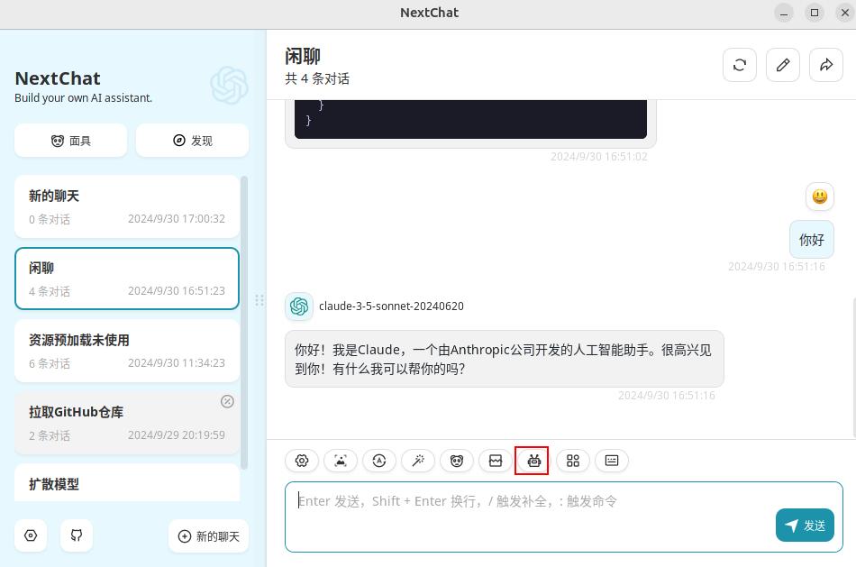Open the 资源预加载未使用 conversation

[x=127, y=351]
